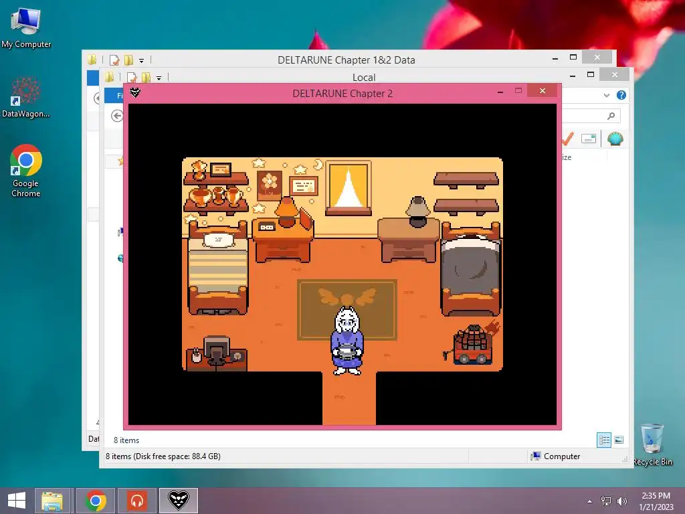
Task: Close the DELTARUNE Chapter 2 game window
Action: (542, 90)
